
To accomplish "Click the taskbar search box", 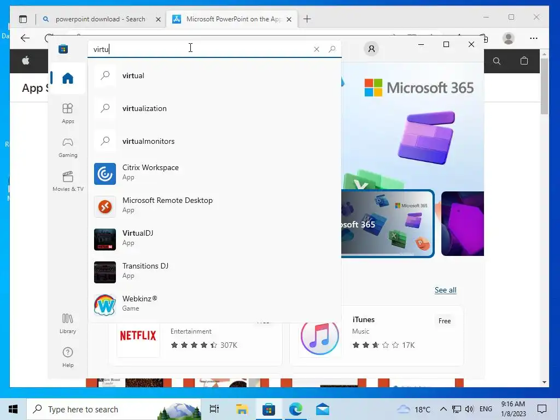I will click(x=114, y=409).
